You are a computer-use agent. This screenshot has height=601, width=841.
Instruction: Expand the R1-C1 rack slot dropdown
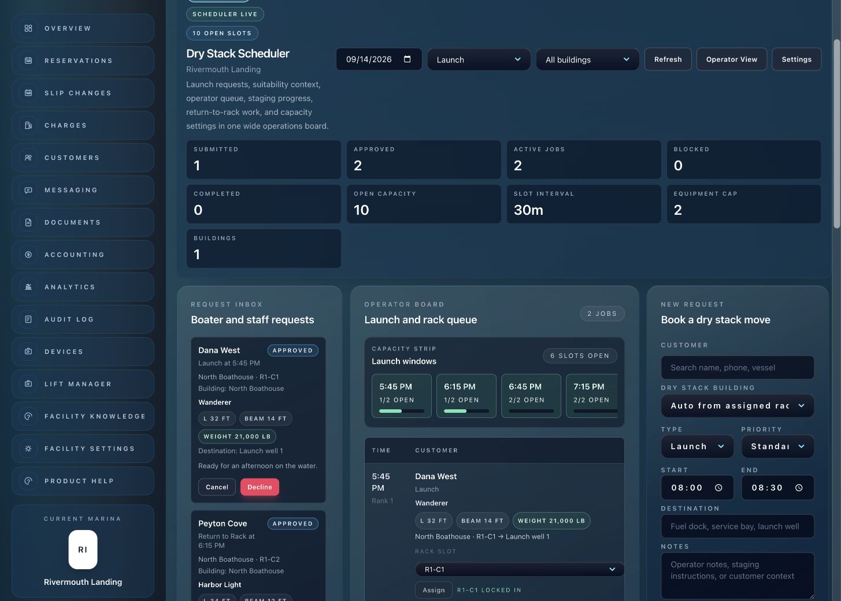[x=520, y=569]
